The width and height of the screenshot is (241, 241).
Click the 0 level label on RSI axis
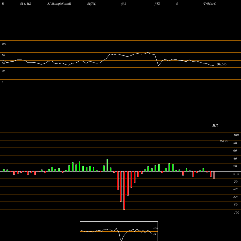point(2,82)
